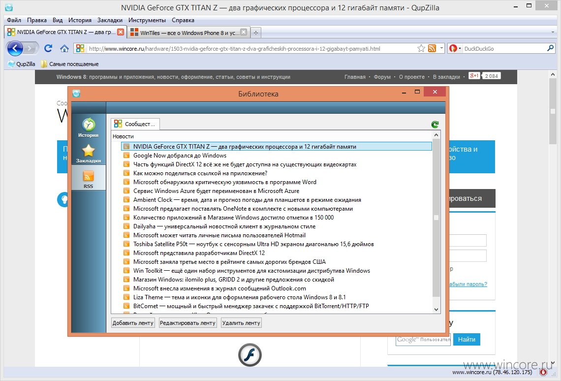Close the NVIDIA GeForce tab

(x=121, y=32)
